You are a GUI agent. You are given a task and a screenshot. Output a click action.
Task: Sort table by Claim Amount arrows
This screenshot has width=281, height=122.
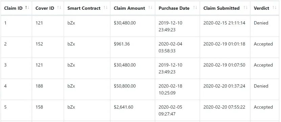tap(150, 7)
